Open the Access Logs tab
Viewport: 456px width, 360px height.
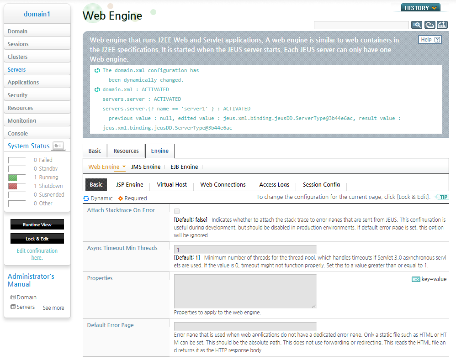(274, 185)
